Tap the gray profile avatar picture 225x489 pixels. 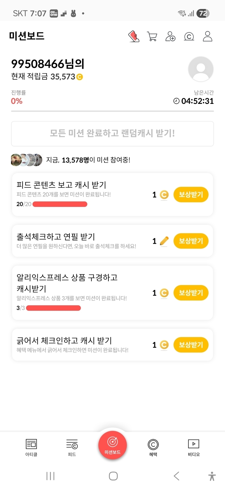201,69
